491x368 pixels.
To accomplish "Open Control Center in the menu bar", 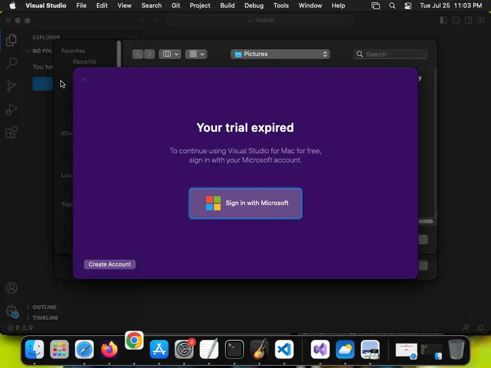I will (x=408, y=6).
